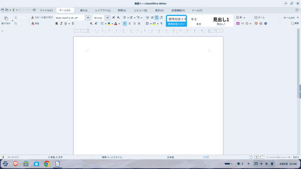
Task: Apply the yellow highlighting color
Action: [x=109, y=23]
